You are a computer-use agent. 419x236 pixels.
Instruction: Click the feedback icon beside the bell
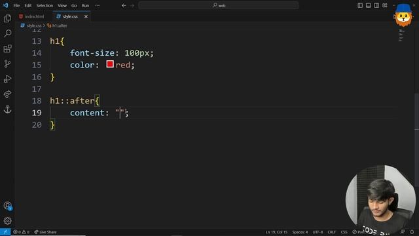pyautogui.click(x=403, y=232)
